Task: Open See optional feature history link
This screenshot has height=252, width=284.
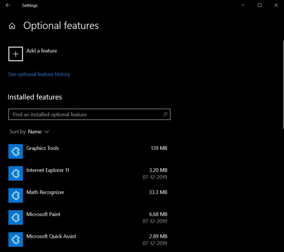Action: (x=39, y=74)
